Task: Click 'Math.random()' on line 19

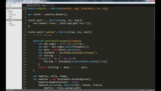Action: pyautogui.click(x=91, y=62)
